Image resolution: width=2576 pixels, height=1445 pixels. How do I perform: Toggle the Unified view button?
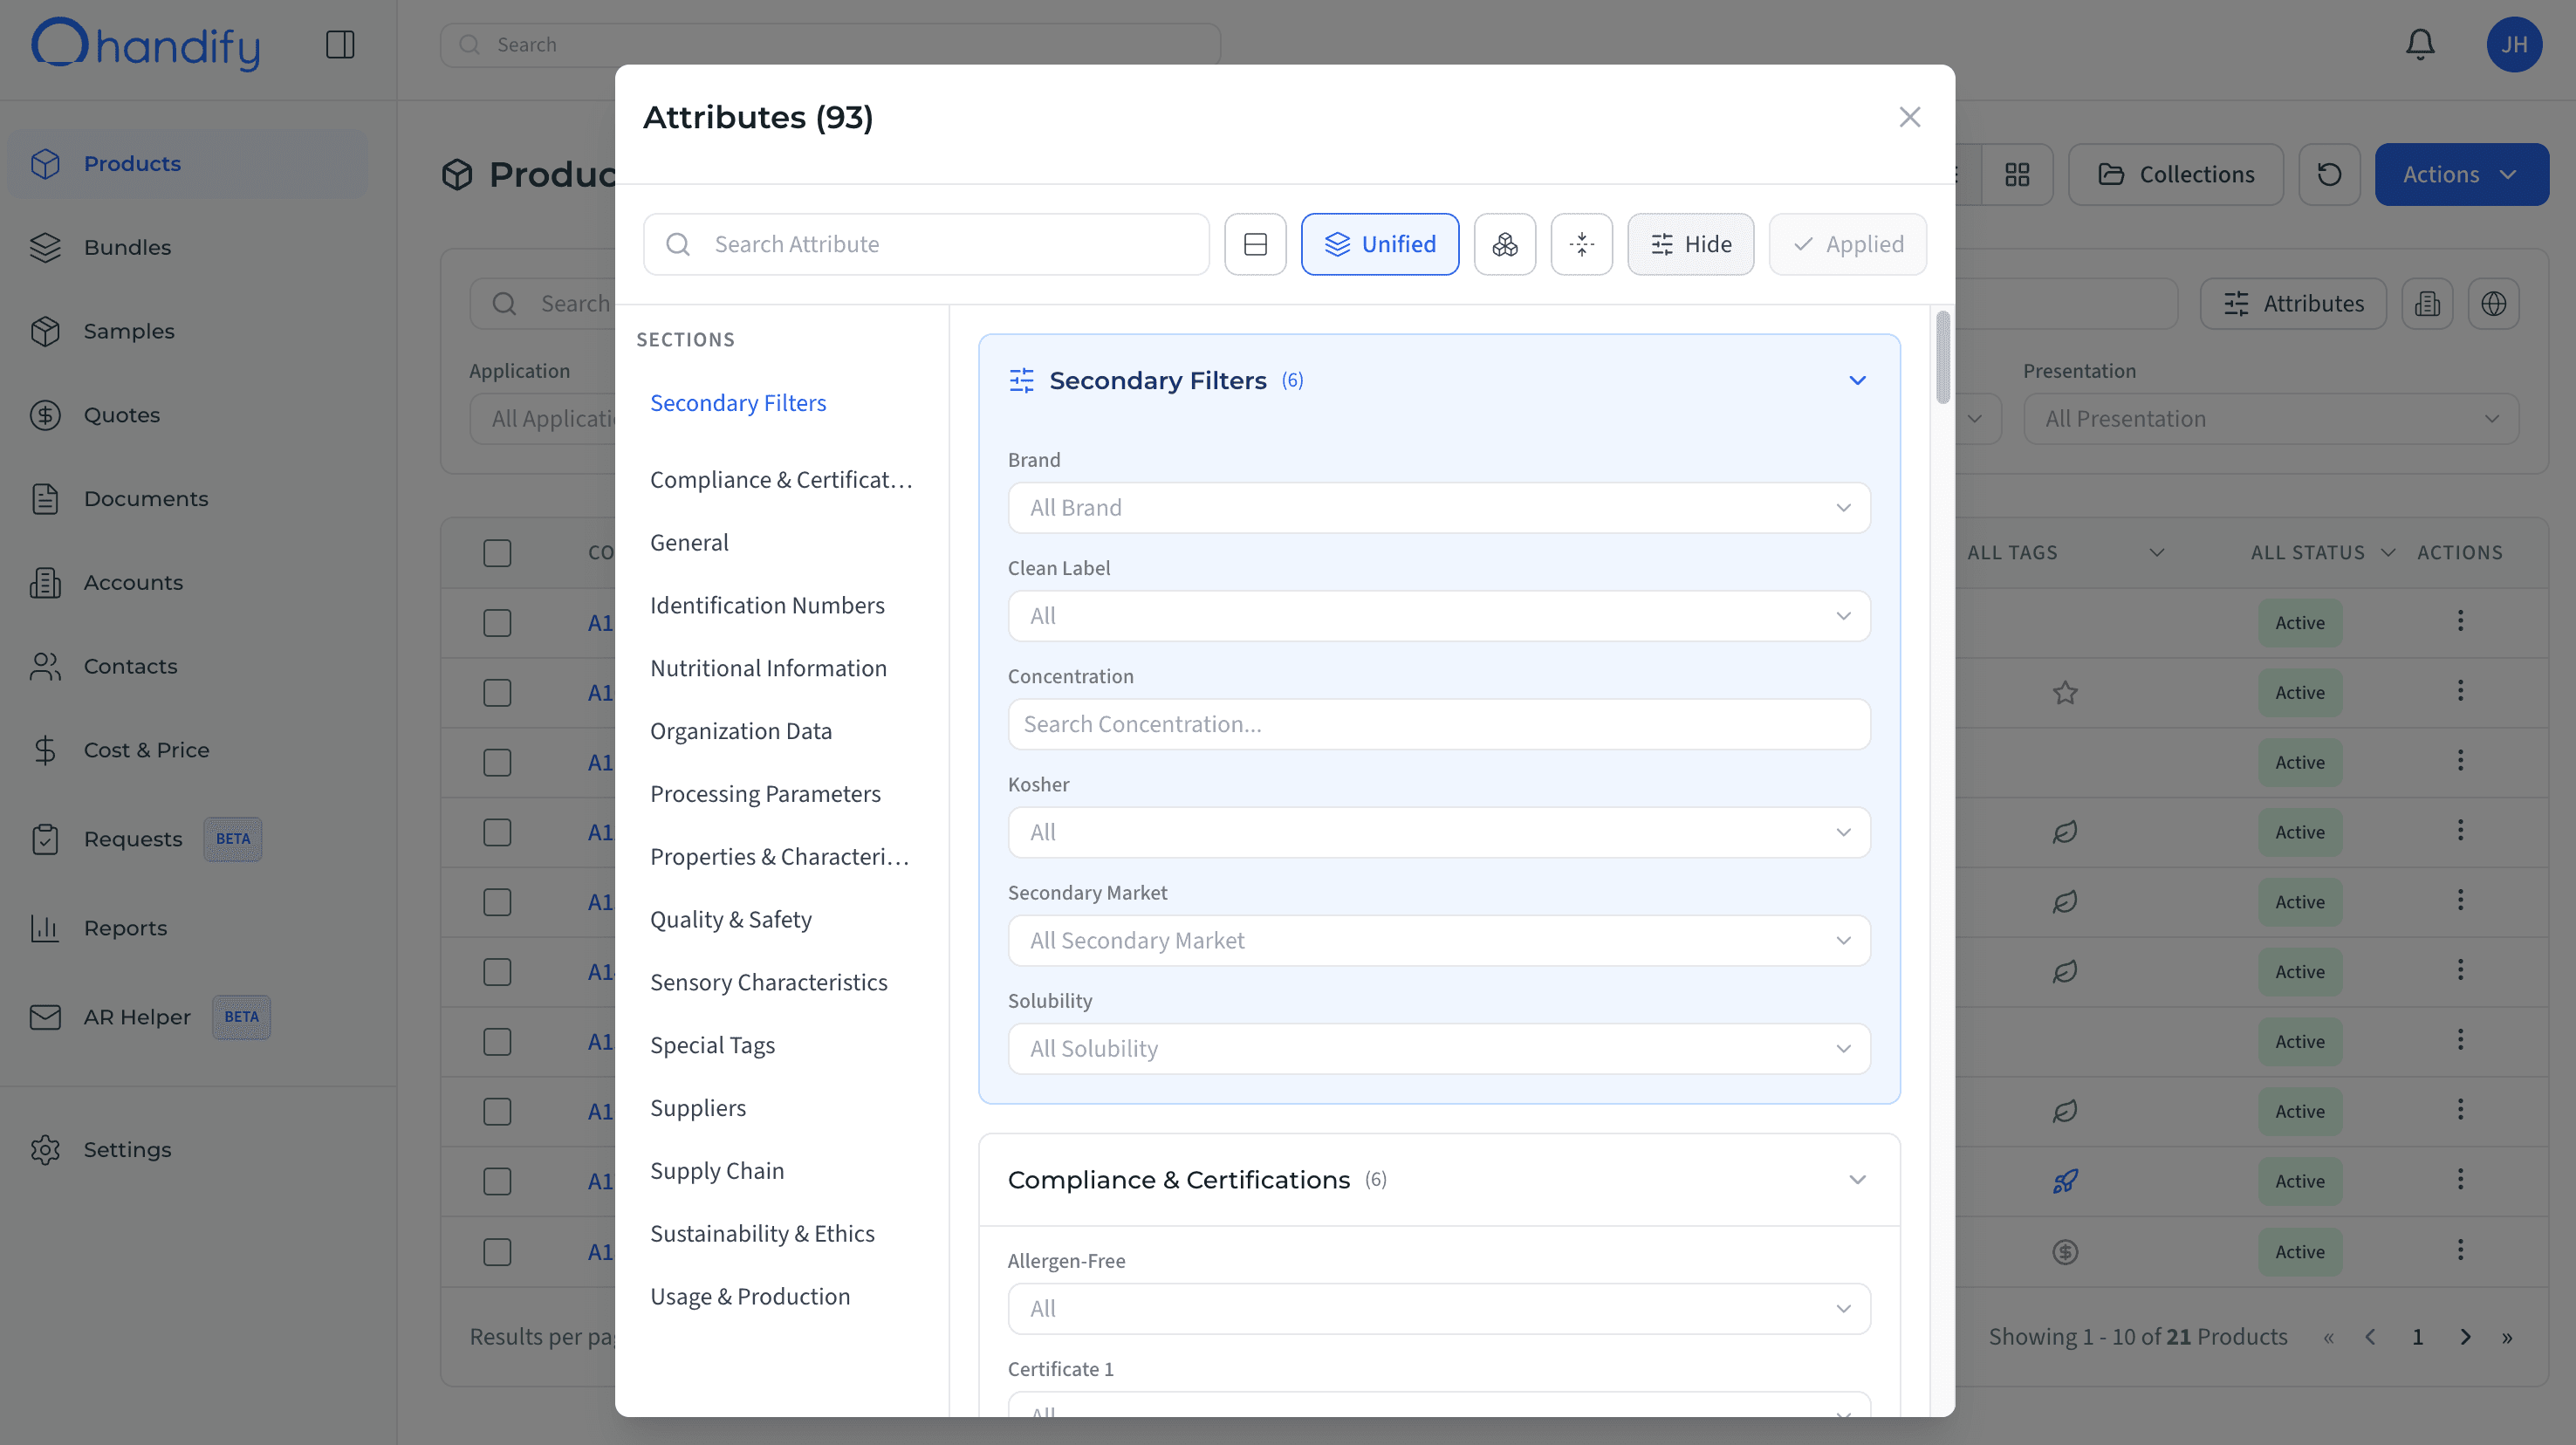1379,244
